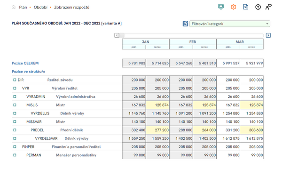Open the Filtrování kategorií dropdown

pyautogui.click(x=230, y=24)
